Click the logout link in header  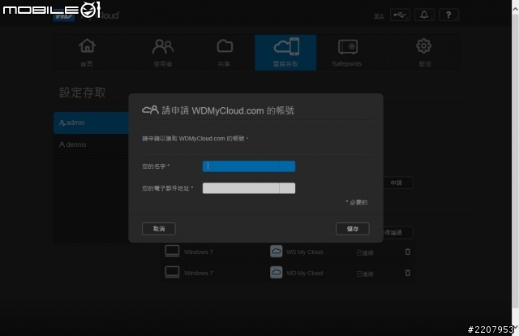[379, 16]
